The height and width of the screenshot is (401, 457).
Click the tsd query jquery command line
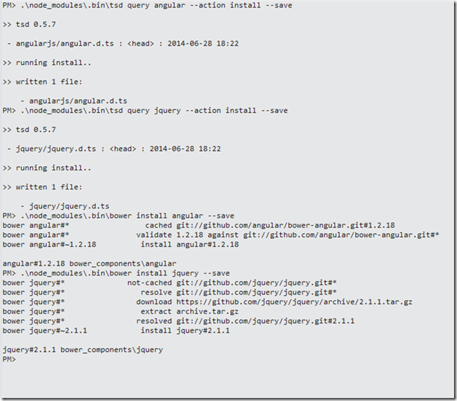click(145, 110)
